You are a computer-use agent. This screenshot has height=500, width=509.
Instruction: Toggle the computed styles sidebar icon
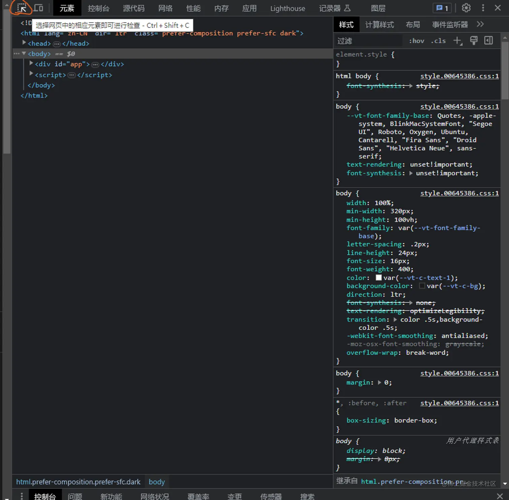point(488,41)
